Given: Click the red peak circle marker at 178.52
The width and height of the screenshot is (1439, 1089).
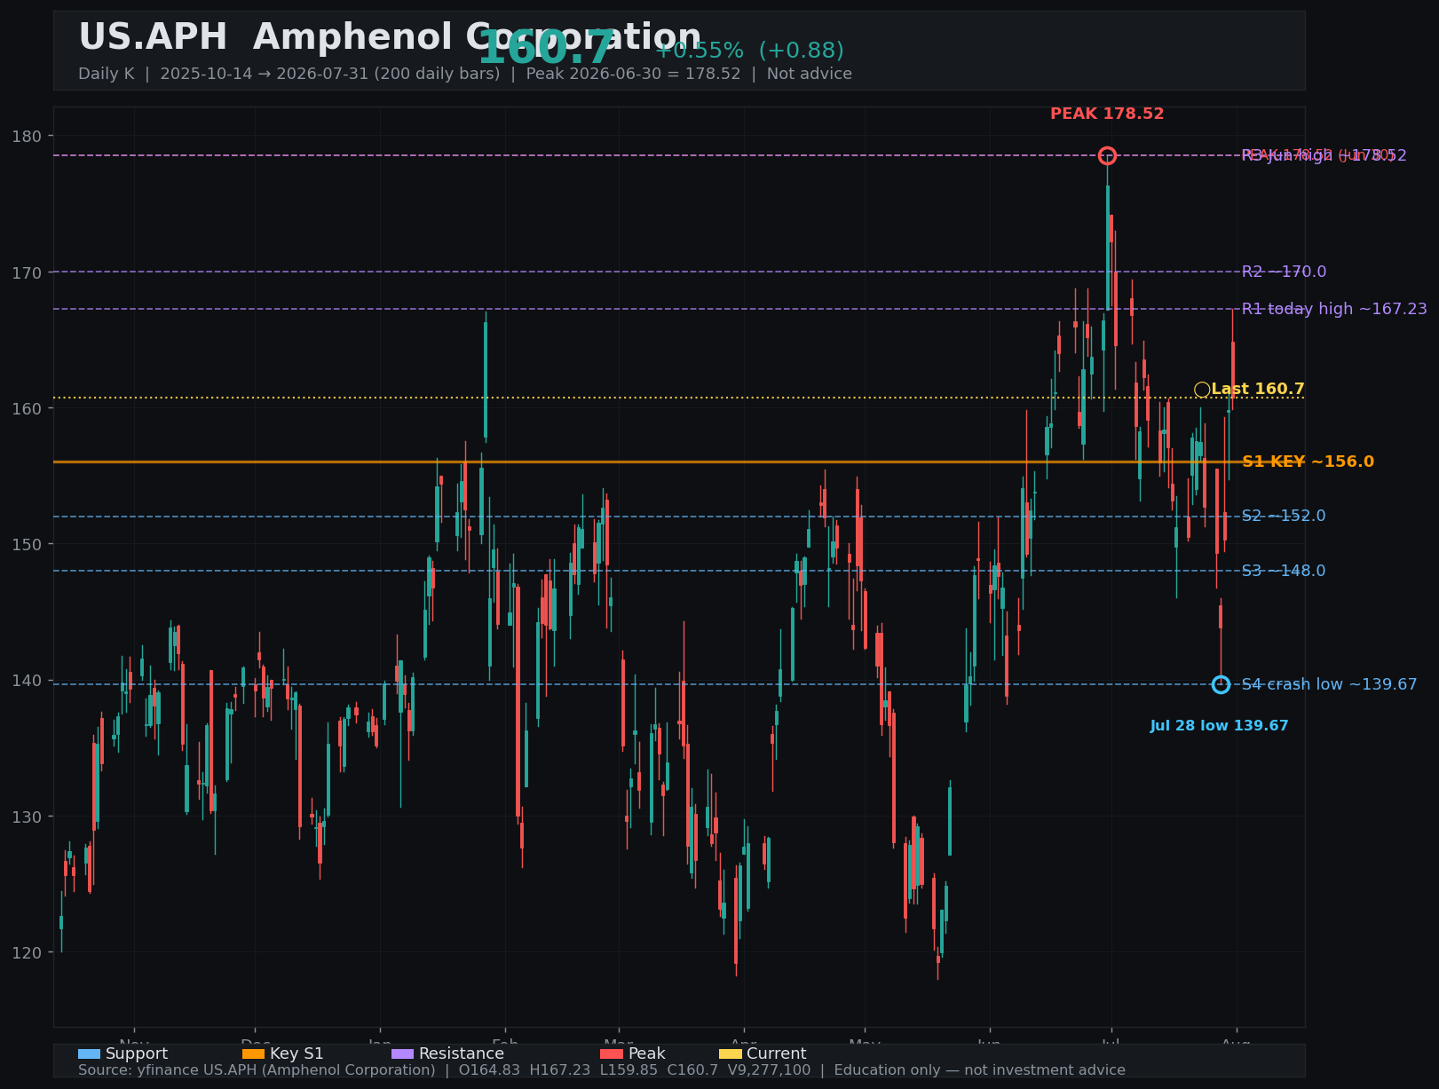Looking at the screenshot, I should coord(1107,156).
